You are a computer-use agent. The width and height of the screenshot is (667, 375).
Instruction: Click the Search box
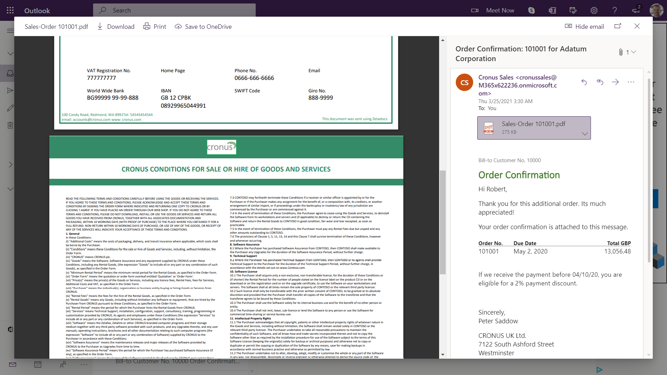click(x=174, y=10)
